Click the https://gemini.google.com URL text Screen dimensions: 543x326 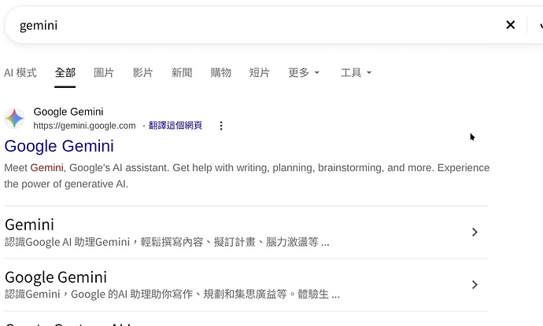84,126
